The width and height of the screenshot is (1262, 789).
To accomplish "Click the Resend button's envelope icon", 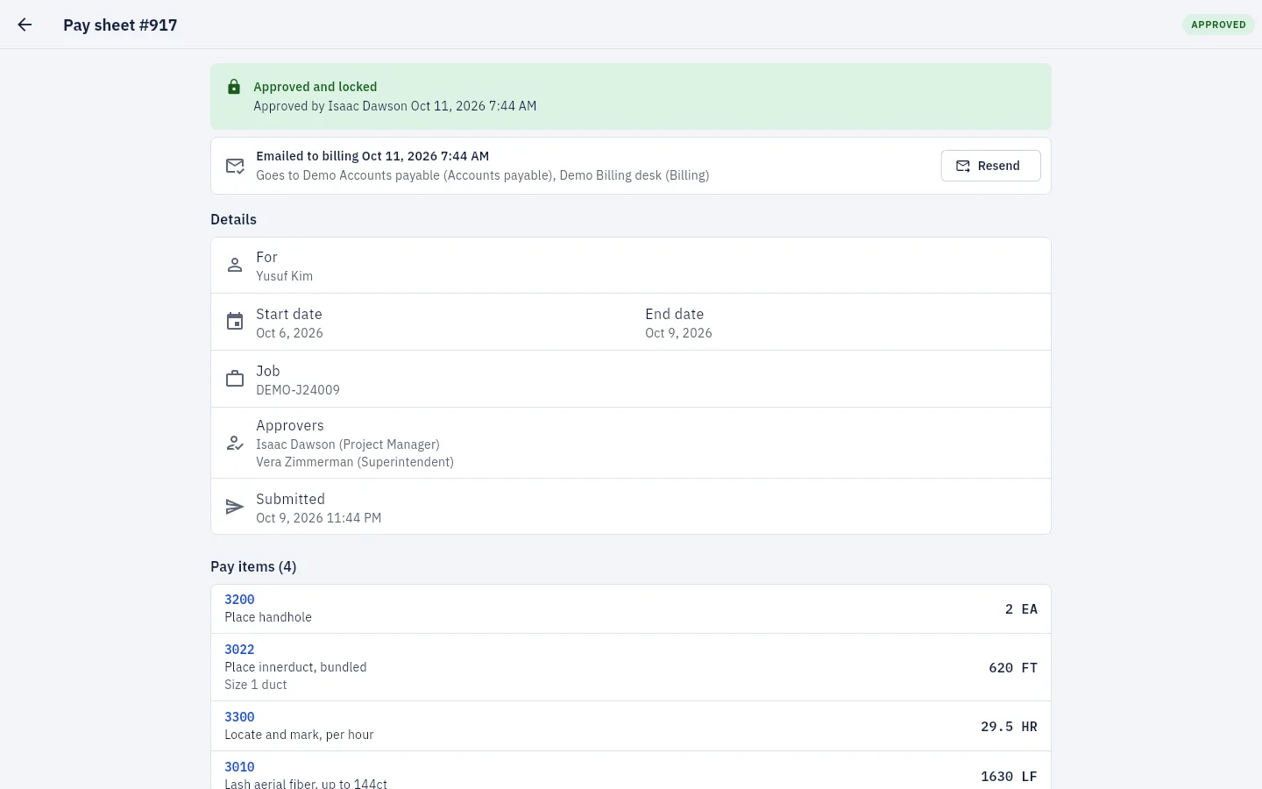I will [x=963, y=166].
